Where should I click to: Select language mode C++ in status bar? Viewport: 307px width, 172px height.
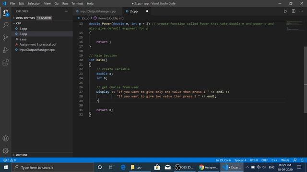[x=274, y=160]
